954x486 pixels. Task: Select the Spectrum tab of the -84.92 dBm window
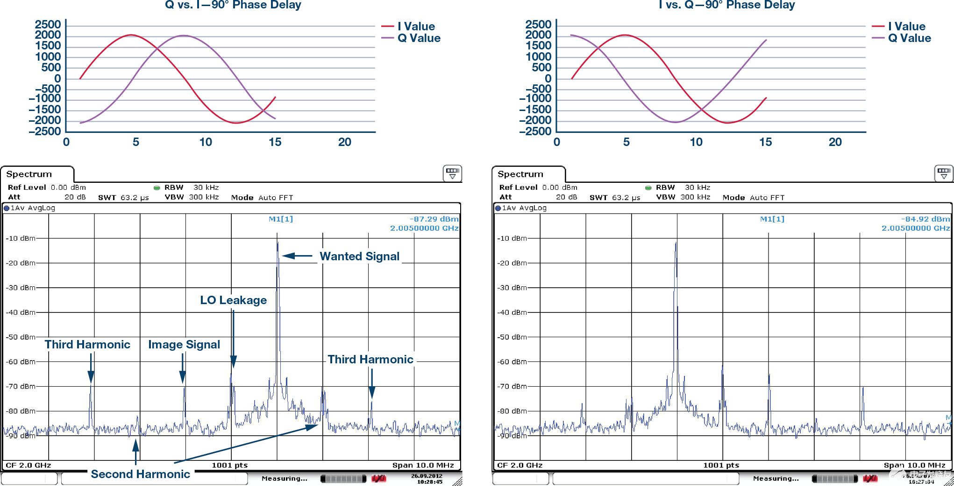(529, 174)
